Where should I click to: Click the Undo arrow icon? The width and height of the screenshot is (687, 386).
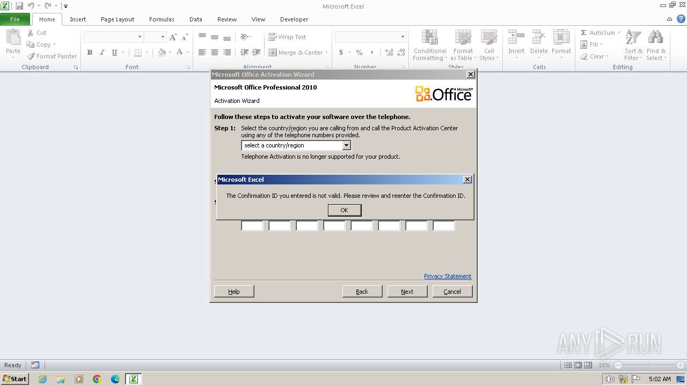tap(31, 6)
